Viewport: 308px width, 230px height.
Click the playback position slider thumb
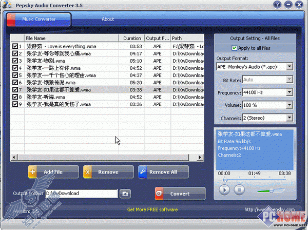point(225,180)
